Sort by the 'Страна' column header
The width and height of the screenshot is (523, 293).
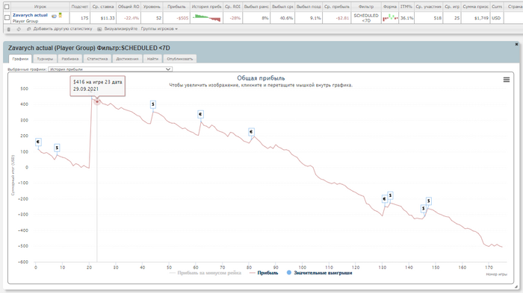coord(514,7)
